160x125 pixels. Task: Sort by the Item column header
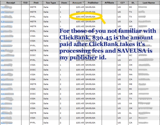click(64, 3)
